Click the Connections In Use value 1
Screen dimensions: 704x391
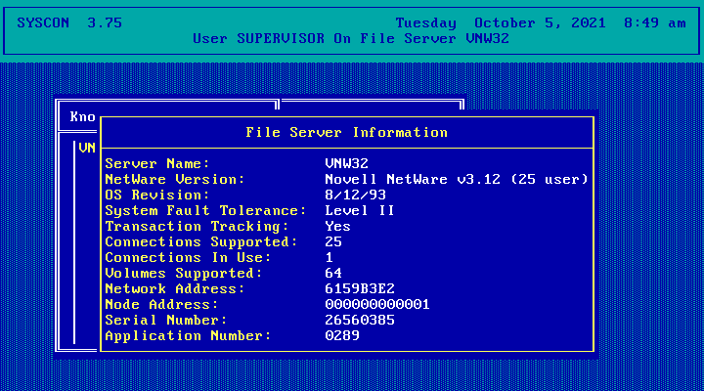coord(330,258)
